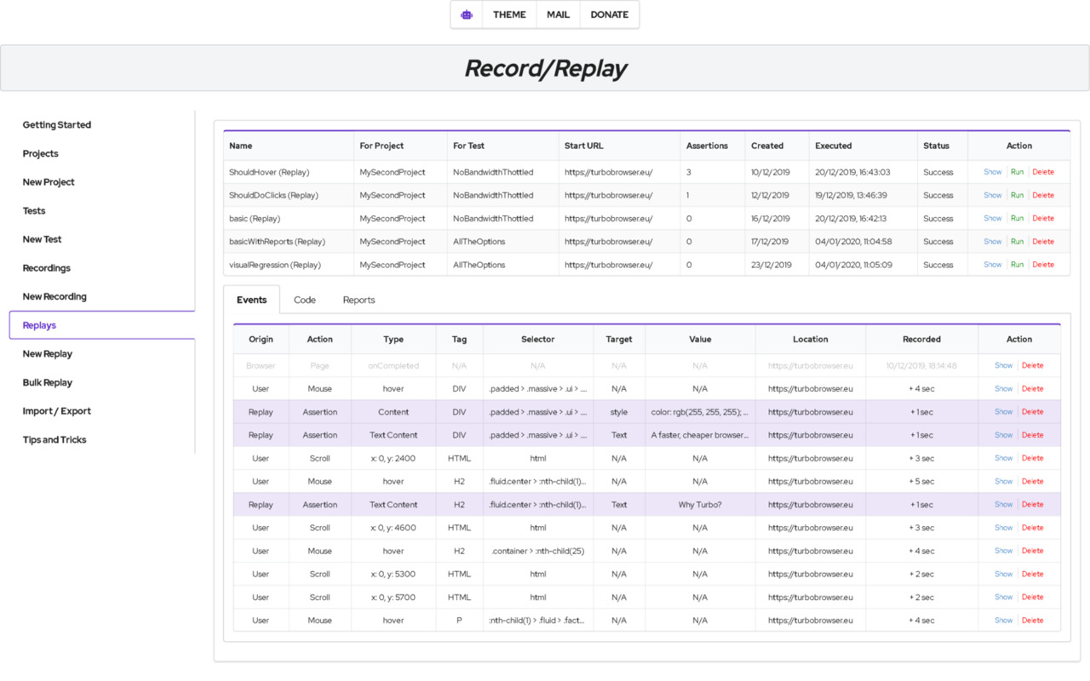The height and width of the screenshot is (681, 1090).
Task: Run the ShouldHover (Replay) replay
Action: pyautogui.click(x=1017, y=172)
